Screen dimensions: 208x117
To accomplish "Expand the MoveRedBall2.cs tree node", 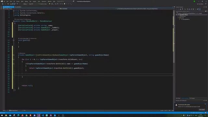I will (180, 19).
